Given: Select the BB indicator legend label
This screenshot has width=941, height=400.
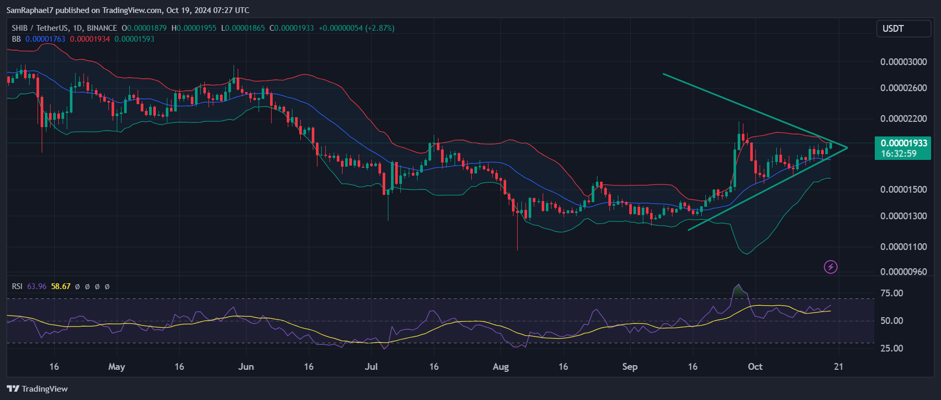Looking at the screenshot, I should click(x=17, y=39).
